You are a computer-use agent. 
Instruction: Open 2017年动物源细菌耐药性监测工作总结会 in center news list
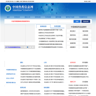[51, 47]
